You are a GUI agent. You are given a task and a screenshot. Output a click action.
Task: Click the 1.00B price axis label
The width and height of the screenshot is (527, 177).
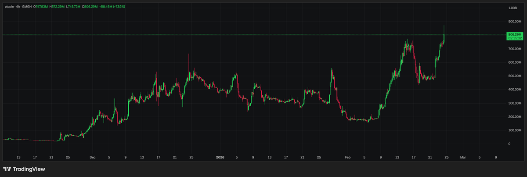(512, 8)
